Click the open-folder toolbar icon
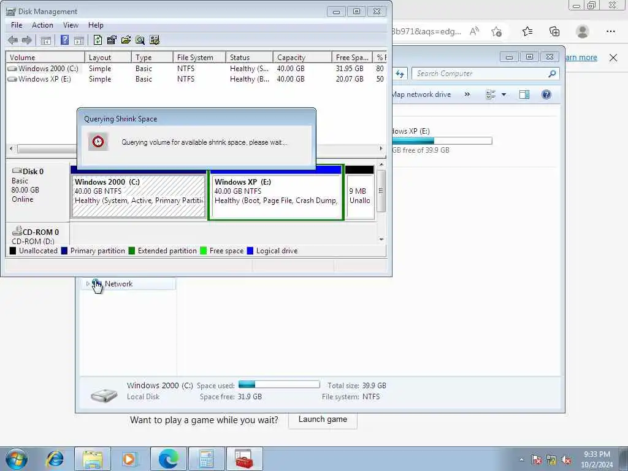Image resolution: width=628 pixels, height=471 pixels. (x=126, y=40)
